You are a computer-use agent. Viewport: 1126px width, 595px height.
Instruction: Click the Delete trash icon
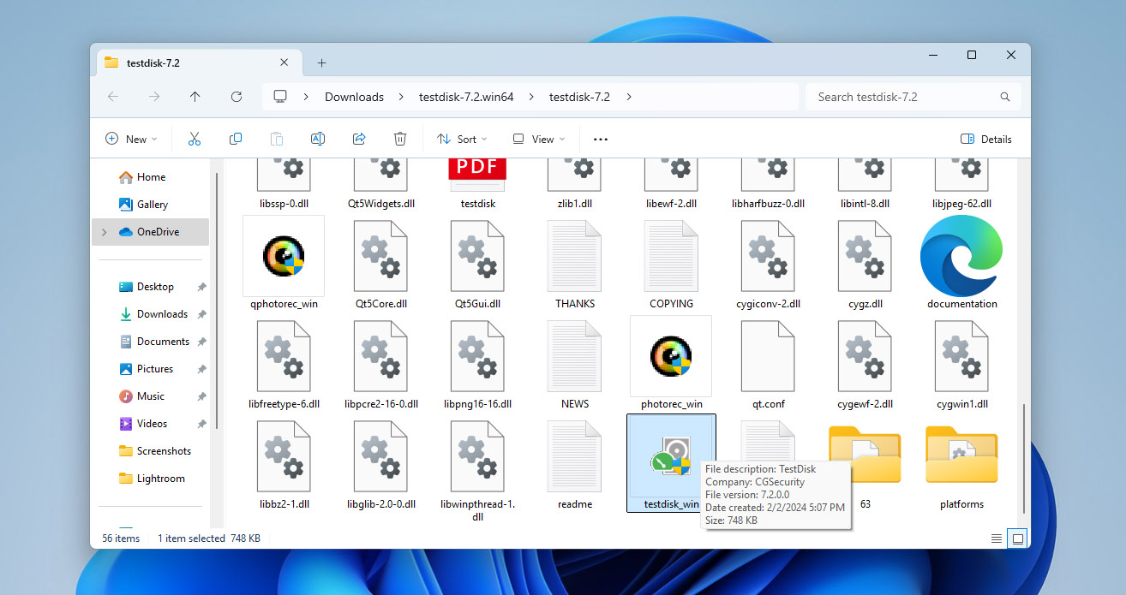tap(399, 139)
